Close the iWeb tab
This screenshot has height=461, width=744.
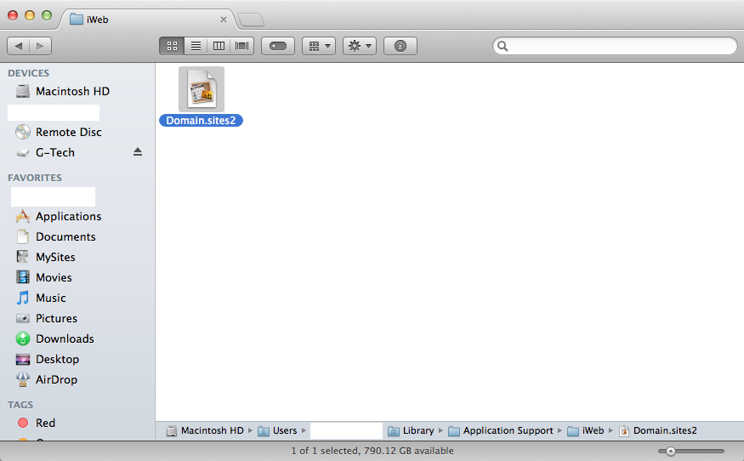[x=224, y=20]
